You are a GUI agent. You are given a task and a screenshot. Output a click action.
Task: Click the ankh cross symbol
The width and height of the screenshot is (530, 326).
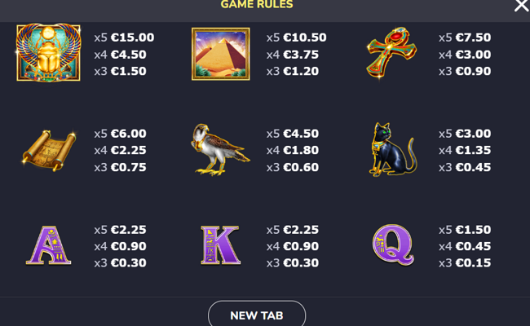[x=392, y=52]
